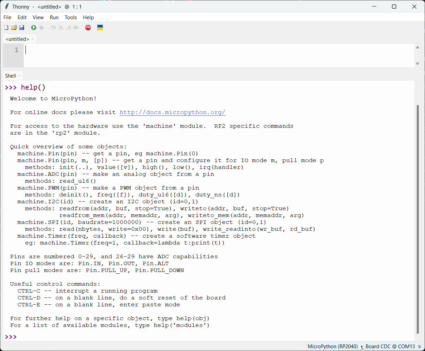The width and height of the screenshot is (425, 351).
Task: Click the 'Useful control commands:' line
Action: pos(55,284)
